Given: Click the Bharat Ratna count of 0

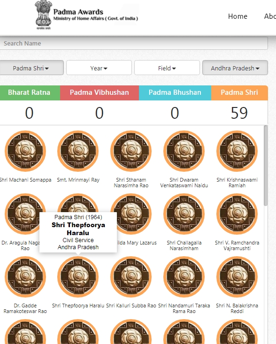Looking at the screenshot, I should click(x=29, y=113).
